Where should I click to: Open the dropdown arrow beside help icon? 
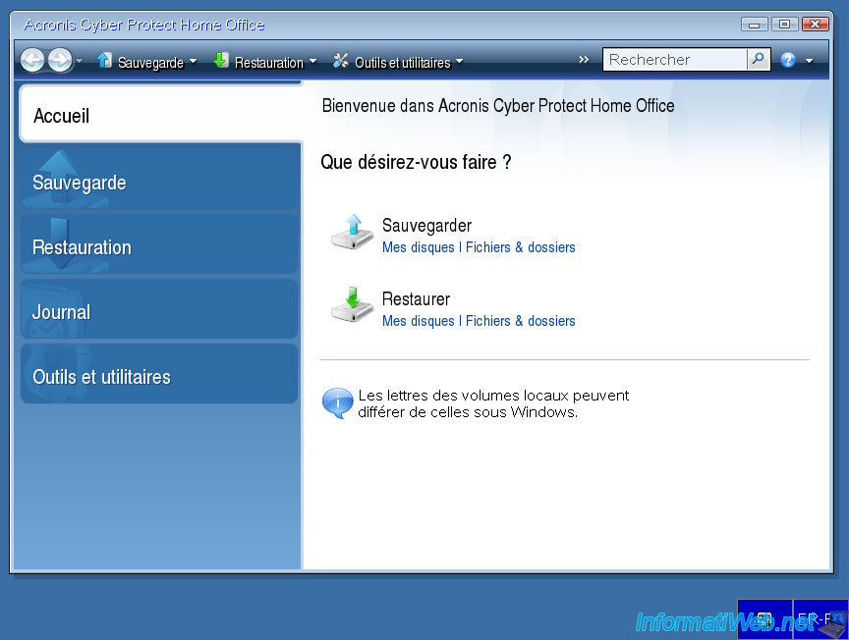[810, 61]
